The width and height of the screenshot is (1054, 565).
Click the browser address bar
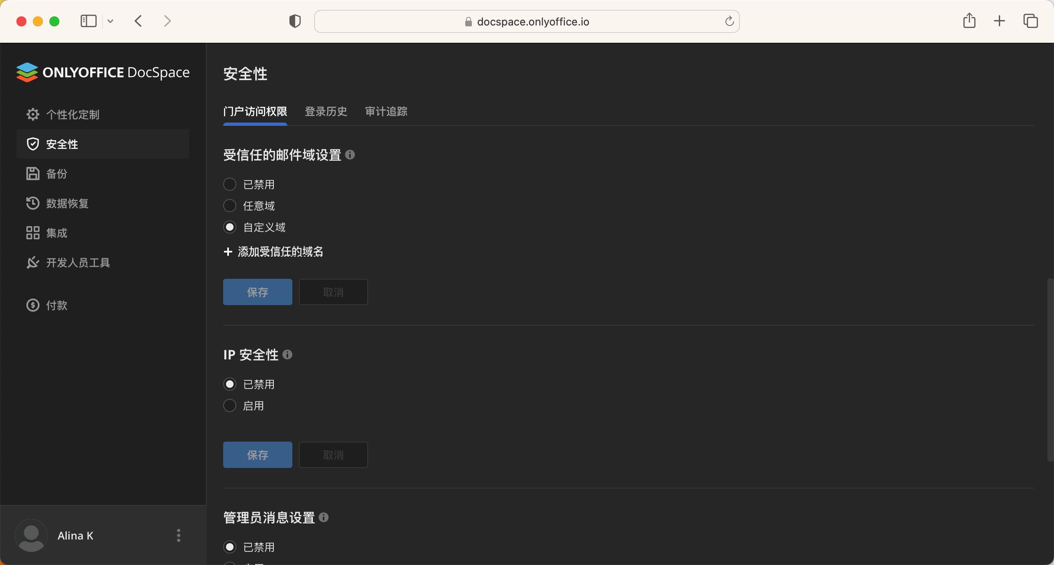click(526, 21)
